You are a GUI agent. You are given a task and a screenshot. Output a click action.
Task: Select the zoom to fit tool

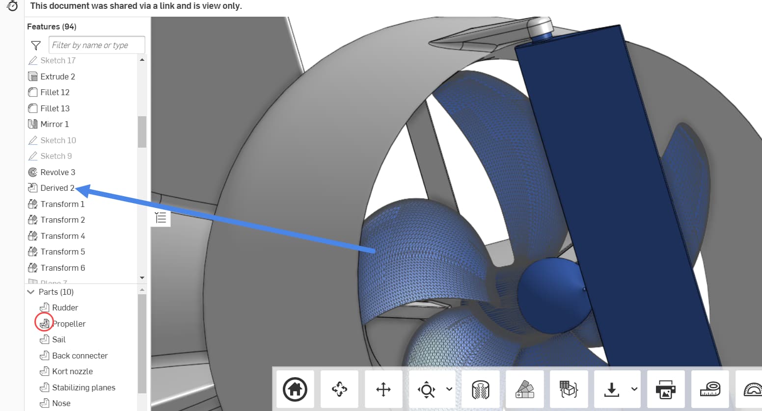pyautogui.click(x=426, y=389)
